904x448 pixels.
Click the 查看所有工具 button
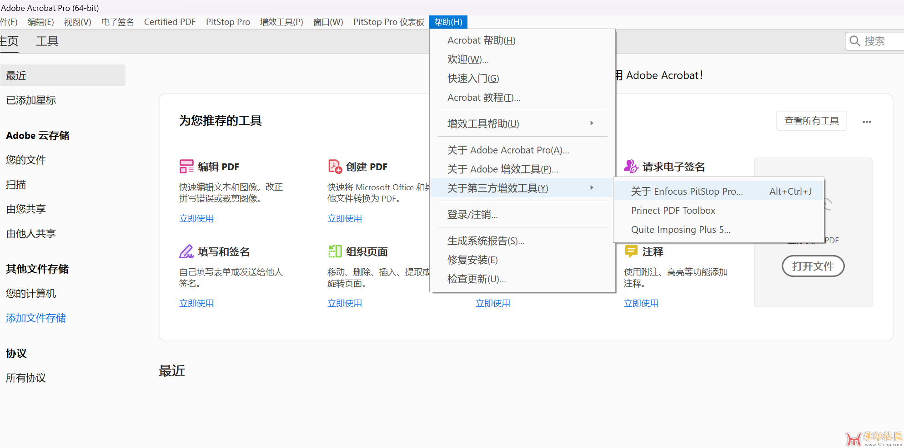point(812,121)
